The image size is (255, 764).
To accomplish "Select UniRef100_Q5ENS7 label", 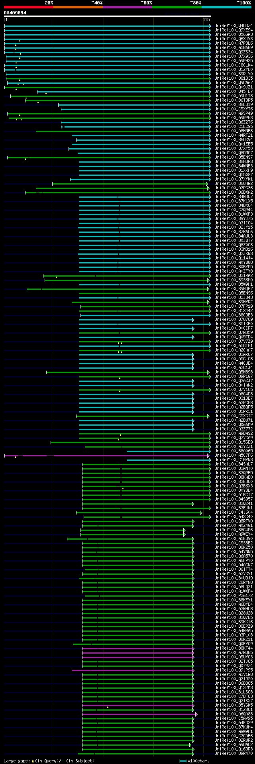I will pyautogui.click(x=233, y=157).
